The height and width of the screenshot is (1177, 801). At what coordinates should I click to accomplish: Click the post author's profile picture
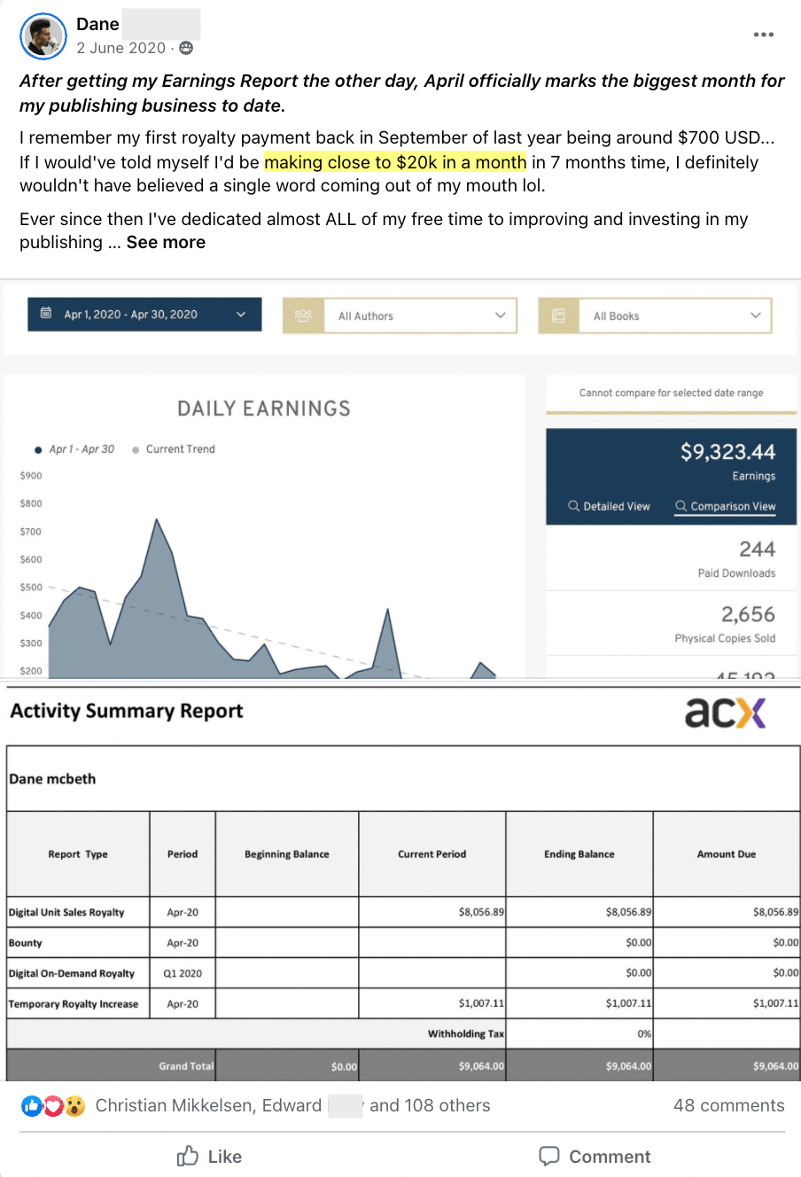coord(43,36)
